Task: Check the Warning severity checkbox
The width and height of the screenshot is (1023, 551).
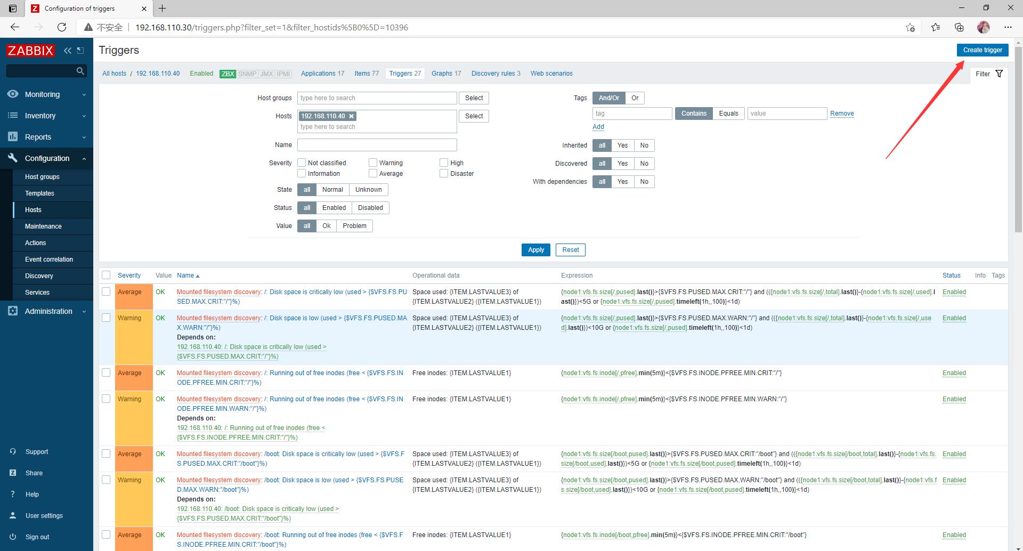Action: point(373,163)
